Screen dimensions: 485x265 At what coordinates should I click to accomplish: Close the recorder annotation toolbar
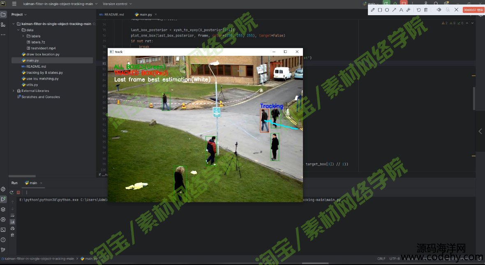[456, 10]
